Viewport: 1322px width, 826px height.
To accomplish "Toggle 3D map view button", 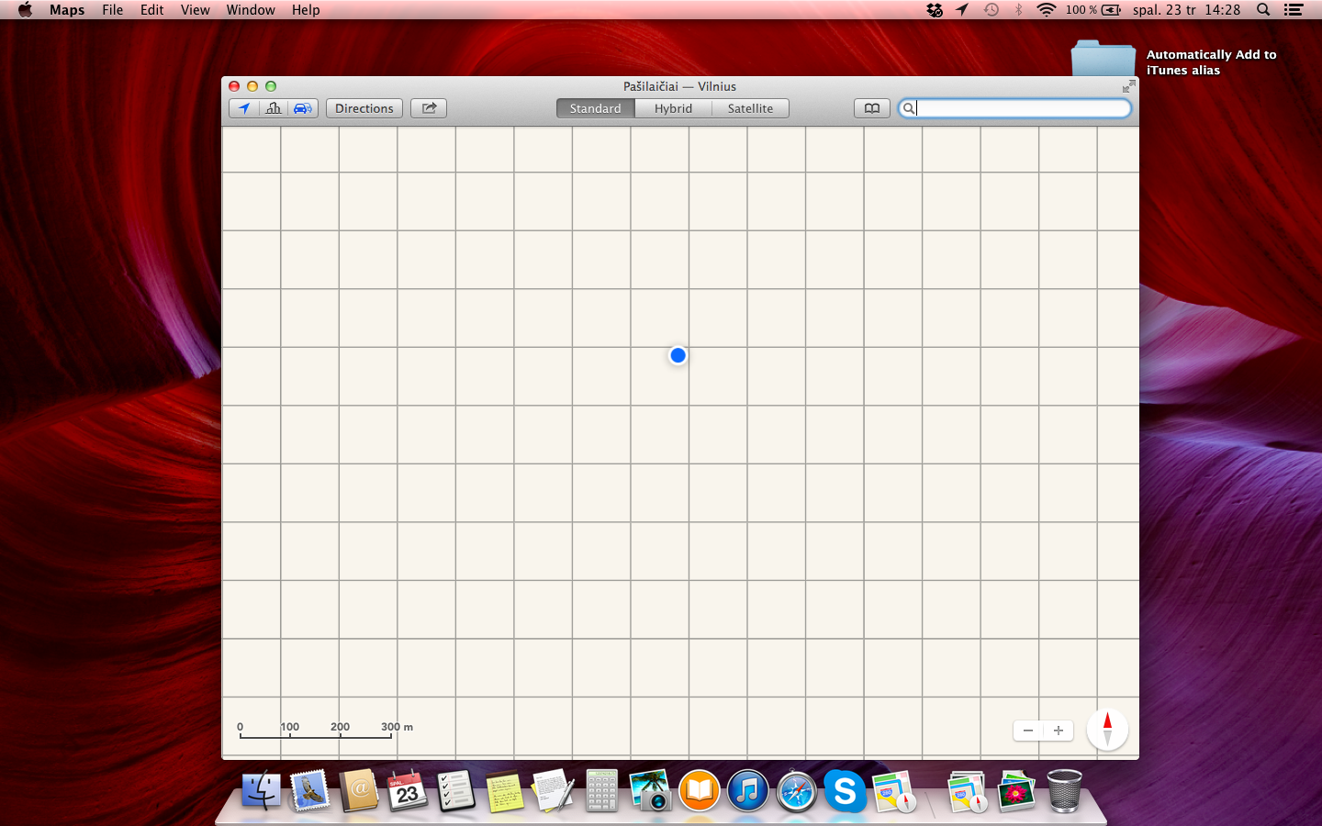I will coord(274,108).
